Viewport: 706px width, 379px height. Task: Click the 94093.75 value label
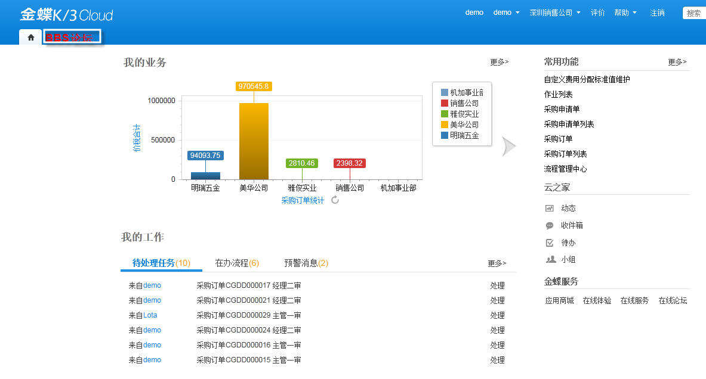point(205,156)
